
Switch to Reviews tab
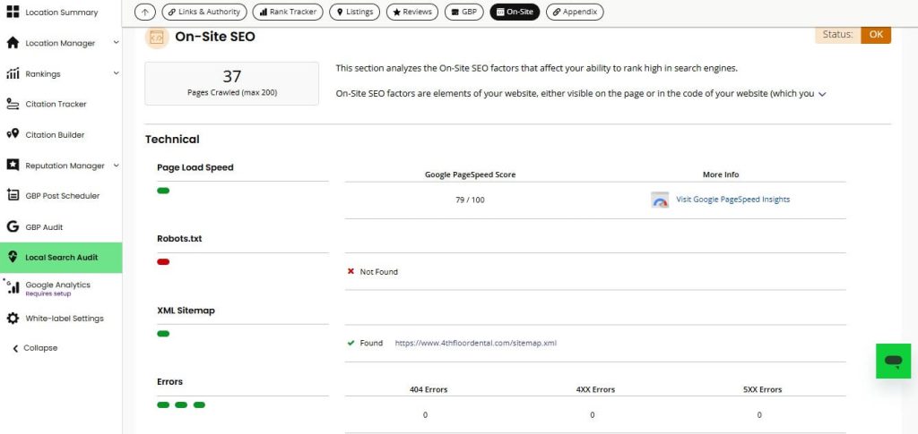click(412, 12)
